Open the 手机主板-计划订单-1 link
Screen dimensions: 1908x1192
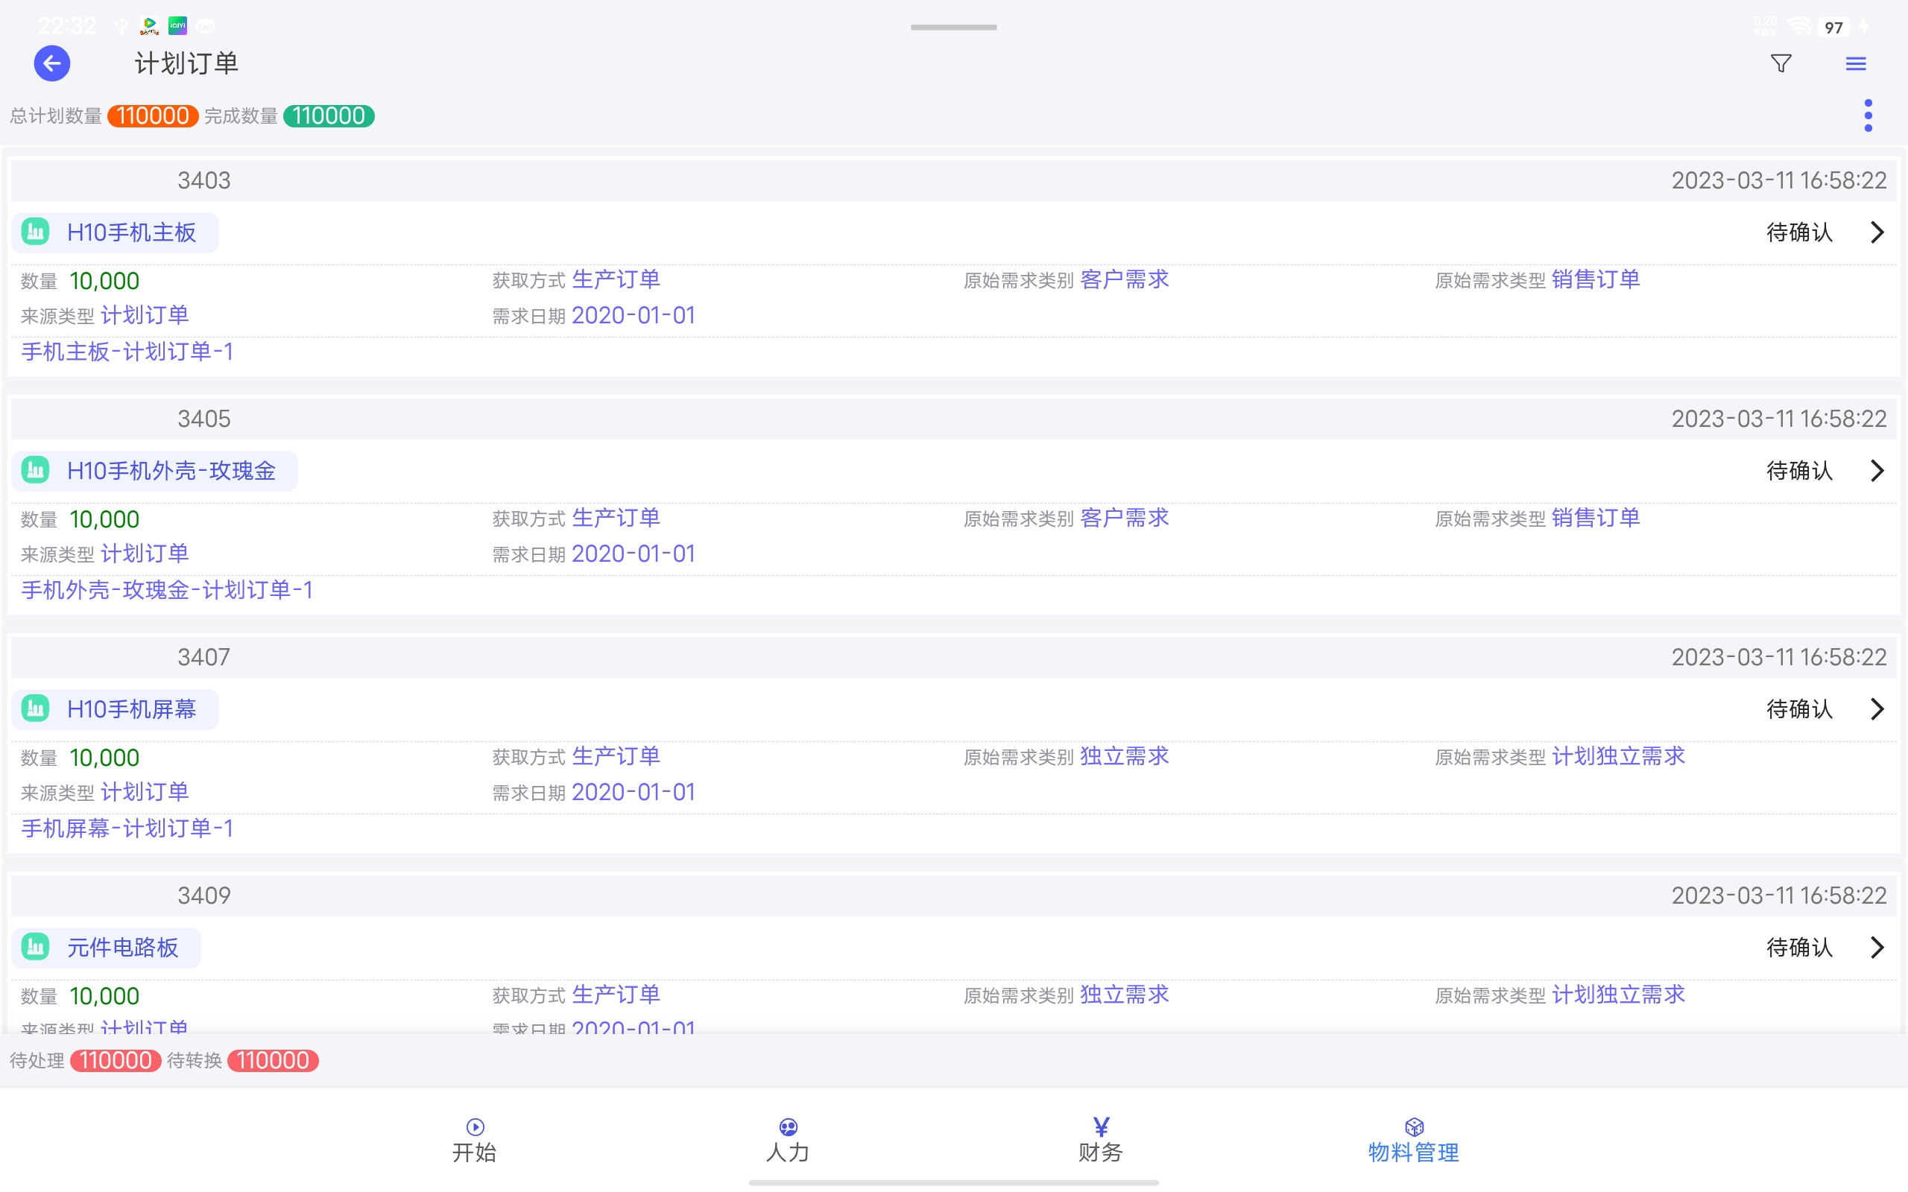pos(127,352)
